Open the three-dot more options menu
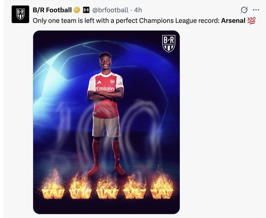 [256, 10]
